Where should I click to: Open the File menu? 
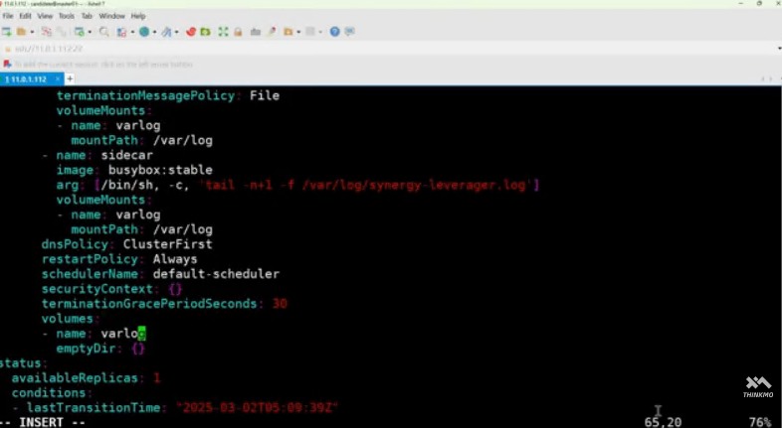[x=8, y=16]
